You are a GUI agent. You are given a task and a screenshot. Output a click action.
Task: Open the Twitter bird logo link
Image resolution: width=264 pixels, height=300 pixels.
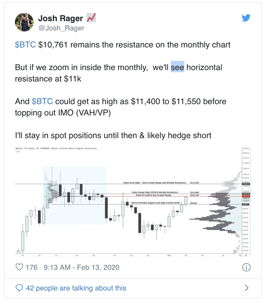pyautogui.click(x=246, y=18)
